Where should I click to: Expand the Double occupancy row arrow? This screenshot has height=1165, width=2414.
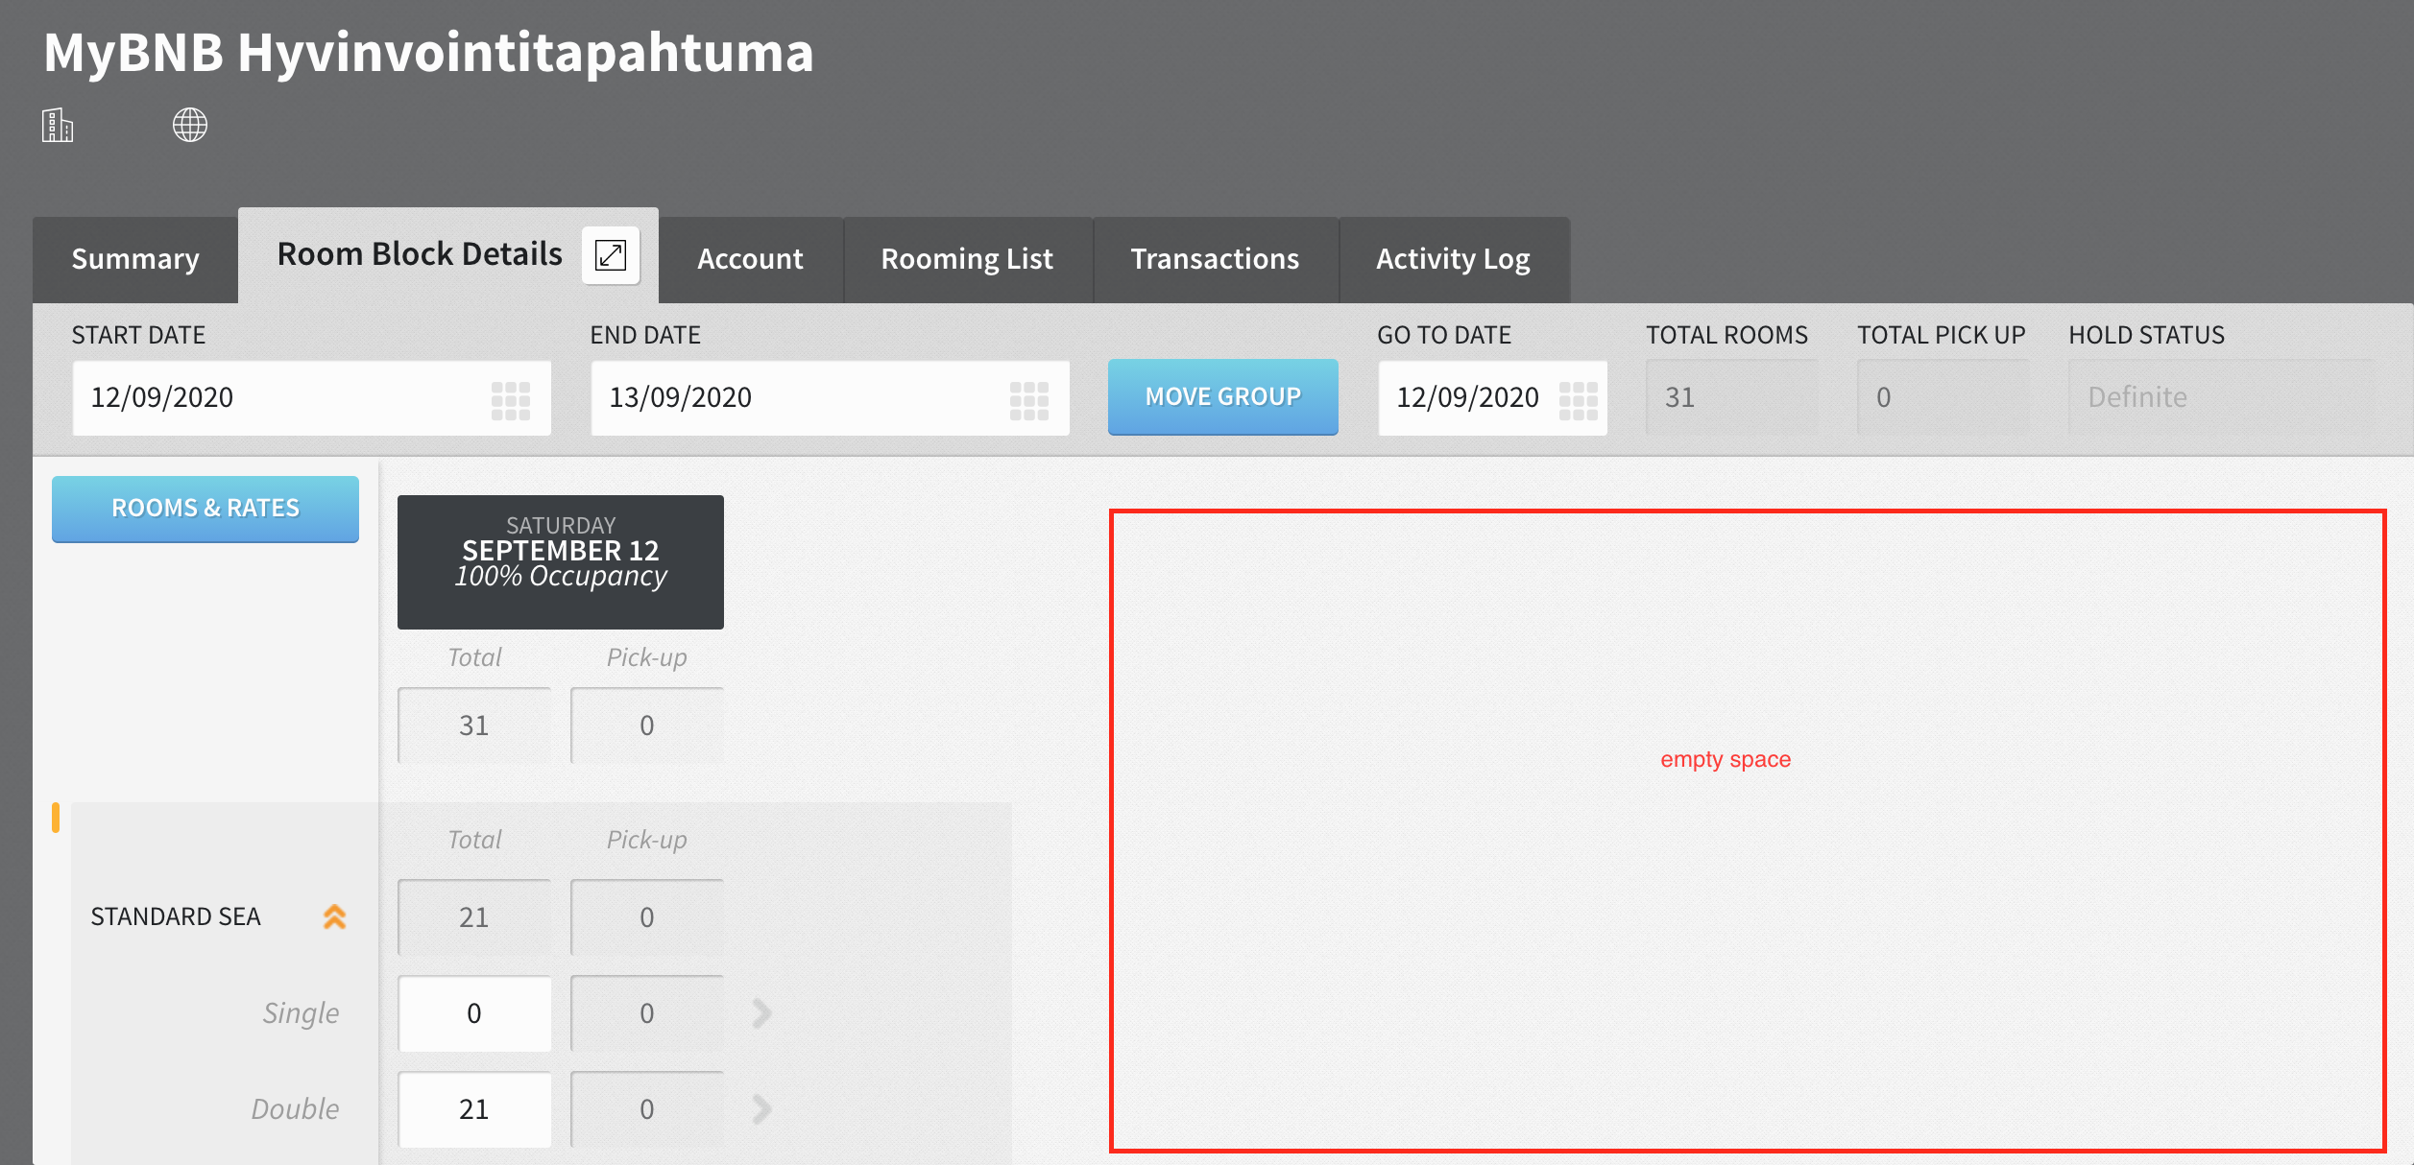click(761, 1108)
